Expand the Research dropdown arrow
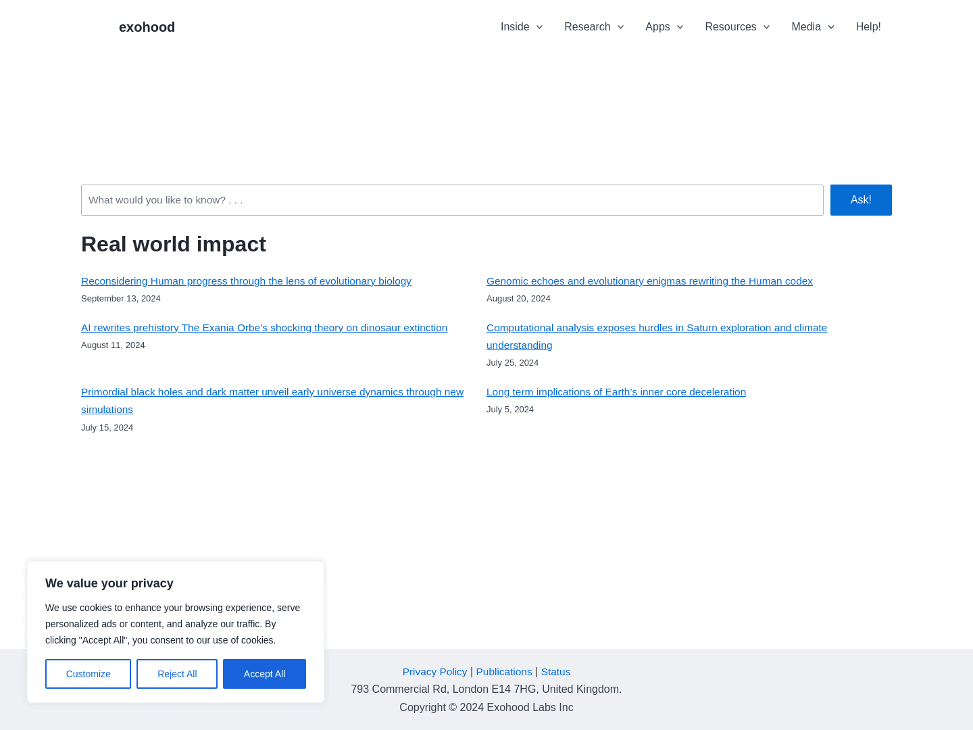Image resolution: width=973 pixels, height=730 pixels. (621, 27)
